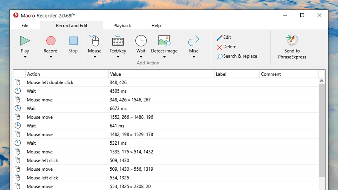Click mouse icon of left double click row

coord(17,82)
